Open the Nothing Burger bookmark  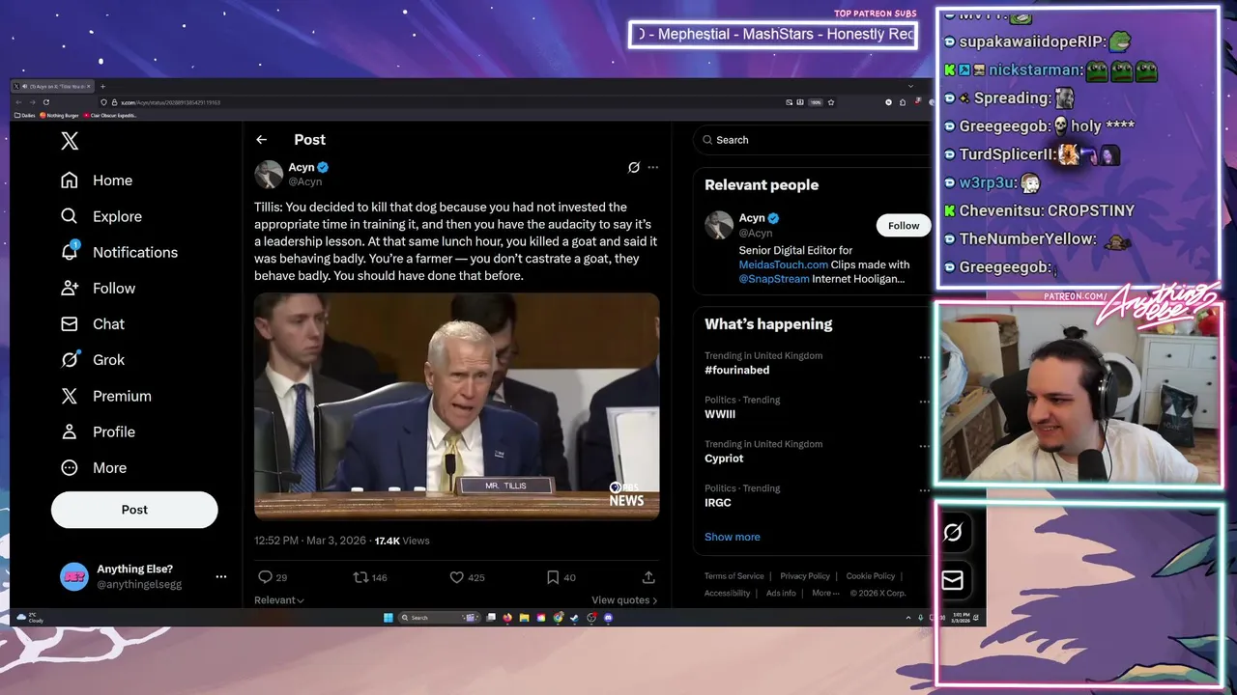(59, 116)
